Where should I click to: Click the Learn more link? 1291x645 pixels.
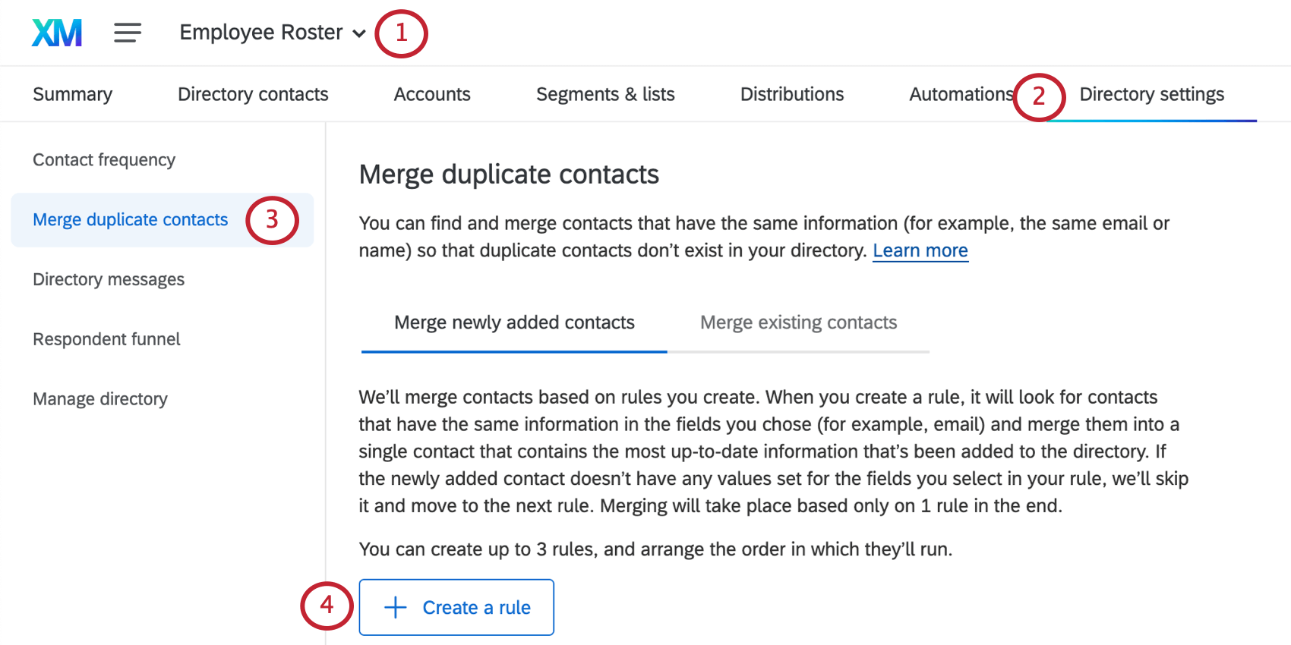click(920, 250)
